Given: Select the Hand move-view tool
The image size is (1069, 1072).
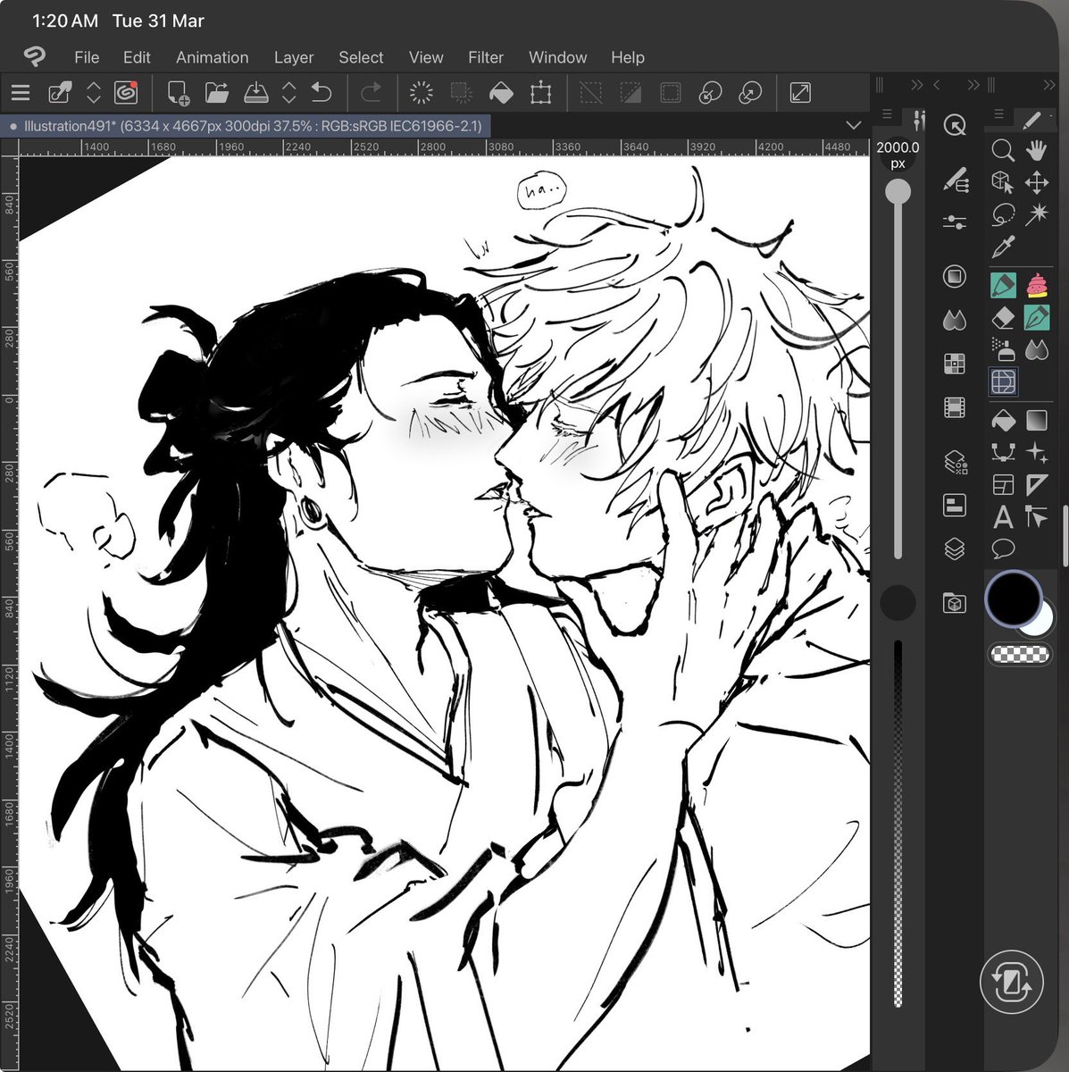Looking at the screenshot, I should click(1037, 150).
